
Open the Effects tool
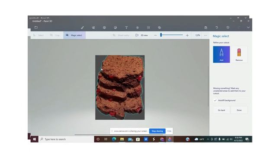coord(138,28)
